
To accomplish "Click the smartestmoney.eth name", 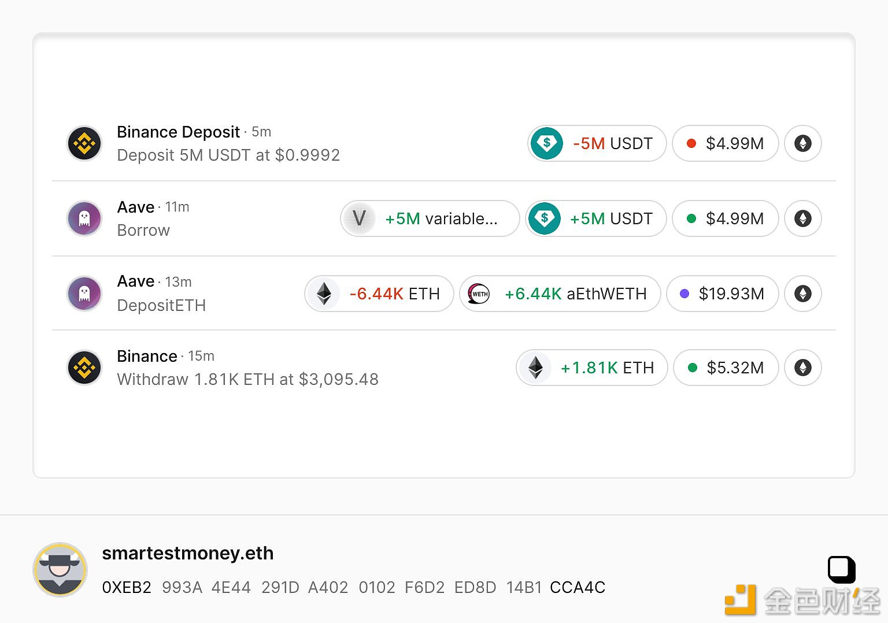I will tap(188, 553).
